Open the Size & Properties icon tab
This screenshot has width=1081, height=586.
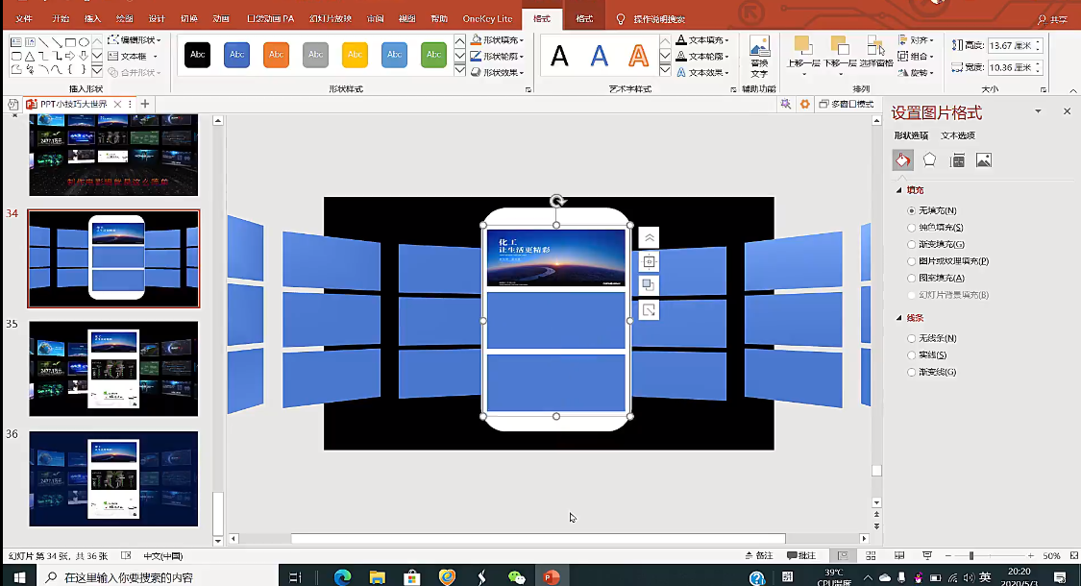(x=957, y=160)
